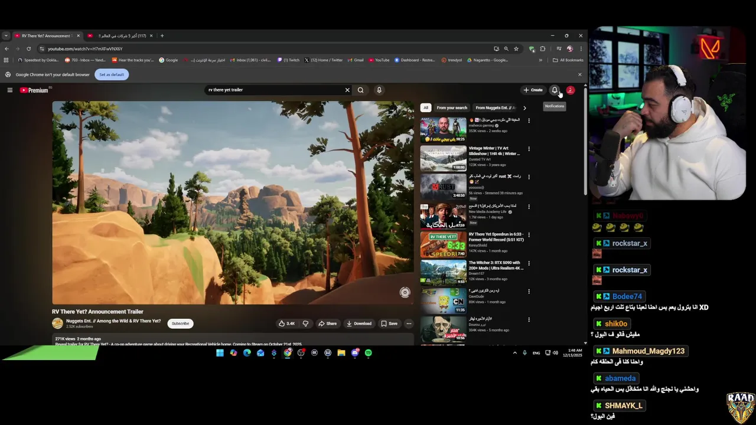
Task: Select the From your search chip
Action: (x=452, y=107)
